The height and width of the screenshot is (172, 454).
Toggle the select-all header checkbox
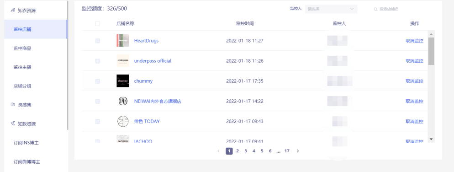(98, 23)
